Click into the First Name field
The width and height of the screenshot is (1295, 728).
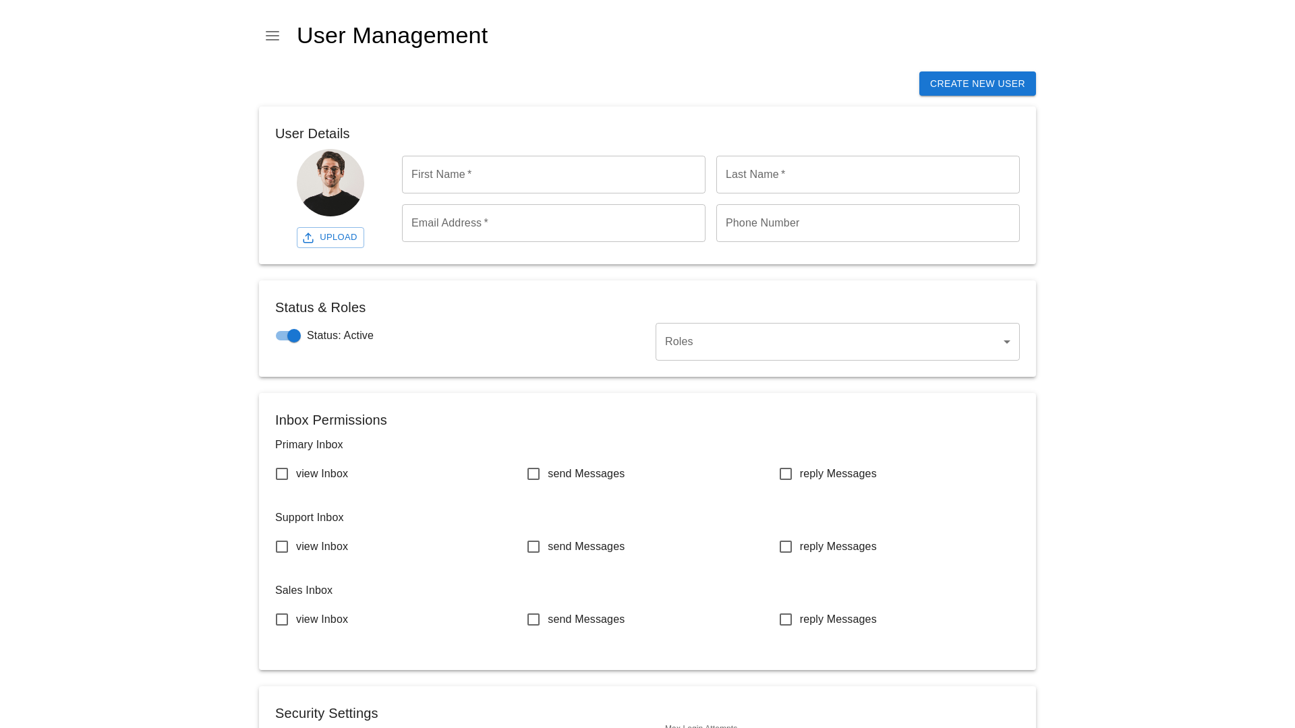point(553,175)
